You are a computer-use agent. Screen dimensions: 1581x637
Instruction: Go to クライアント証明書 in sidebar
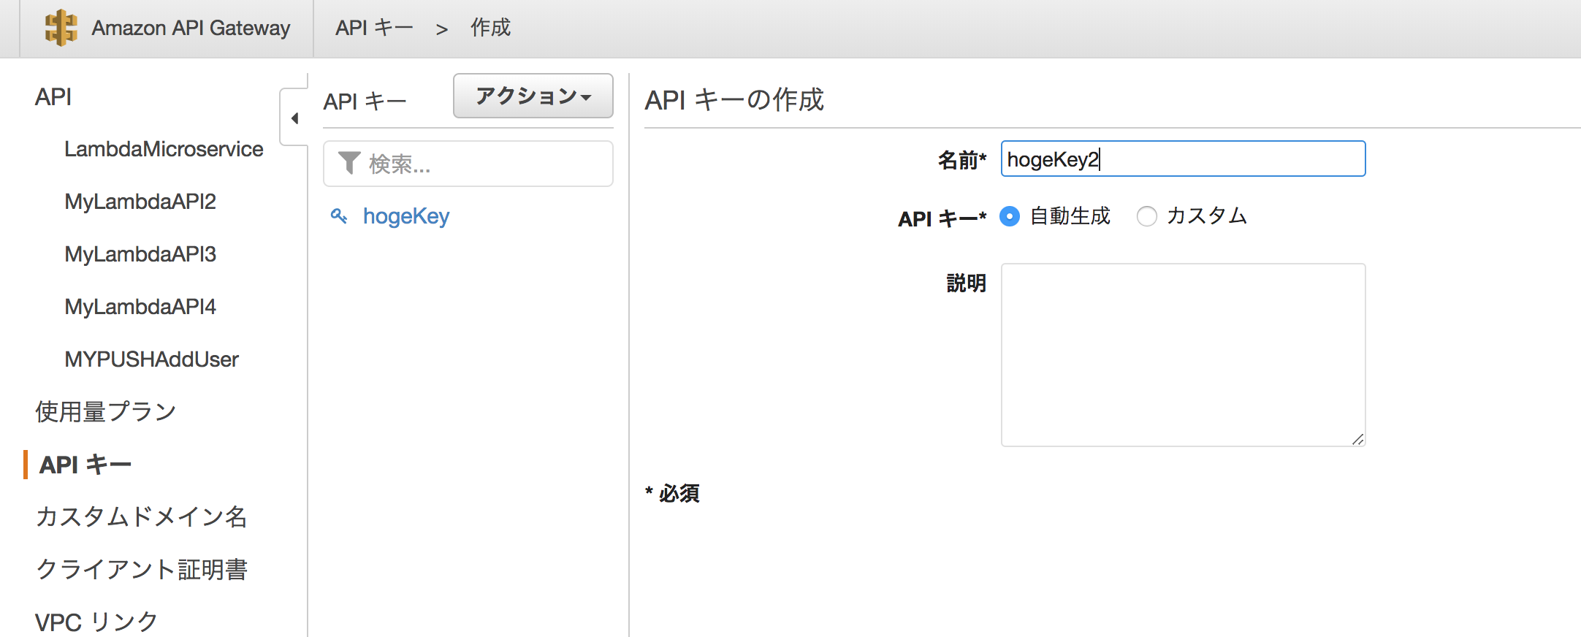[x=142, y=570]
